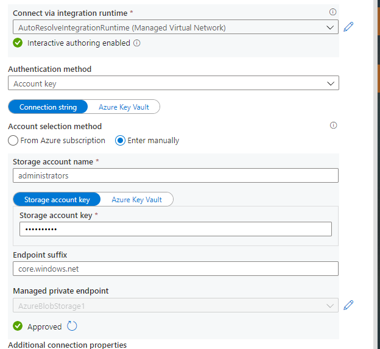The height and width of the screenshot is (349, 380).
Task: Expand the Authentication method dropdown
Action: [x=174, y=83]
